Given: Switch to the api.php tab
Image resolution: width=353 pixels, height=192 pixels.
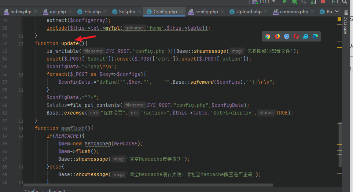Looking at the screenshot, I should 55,11.
